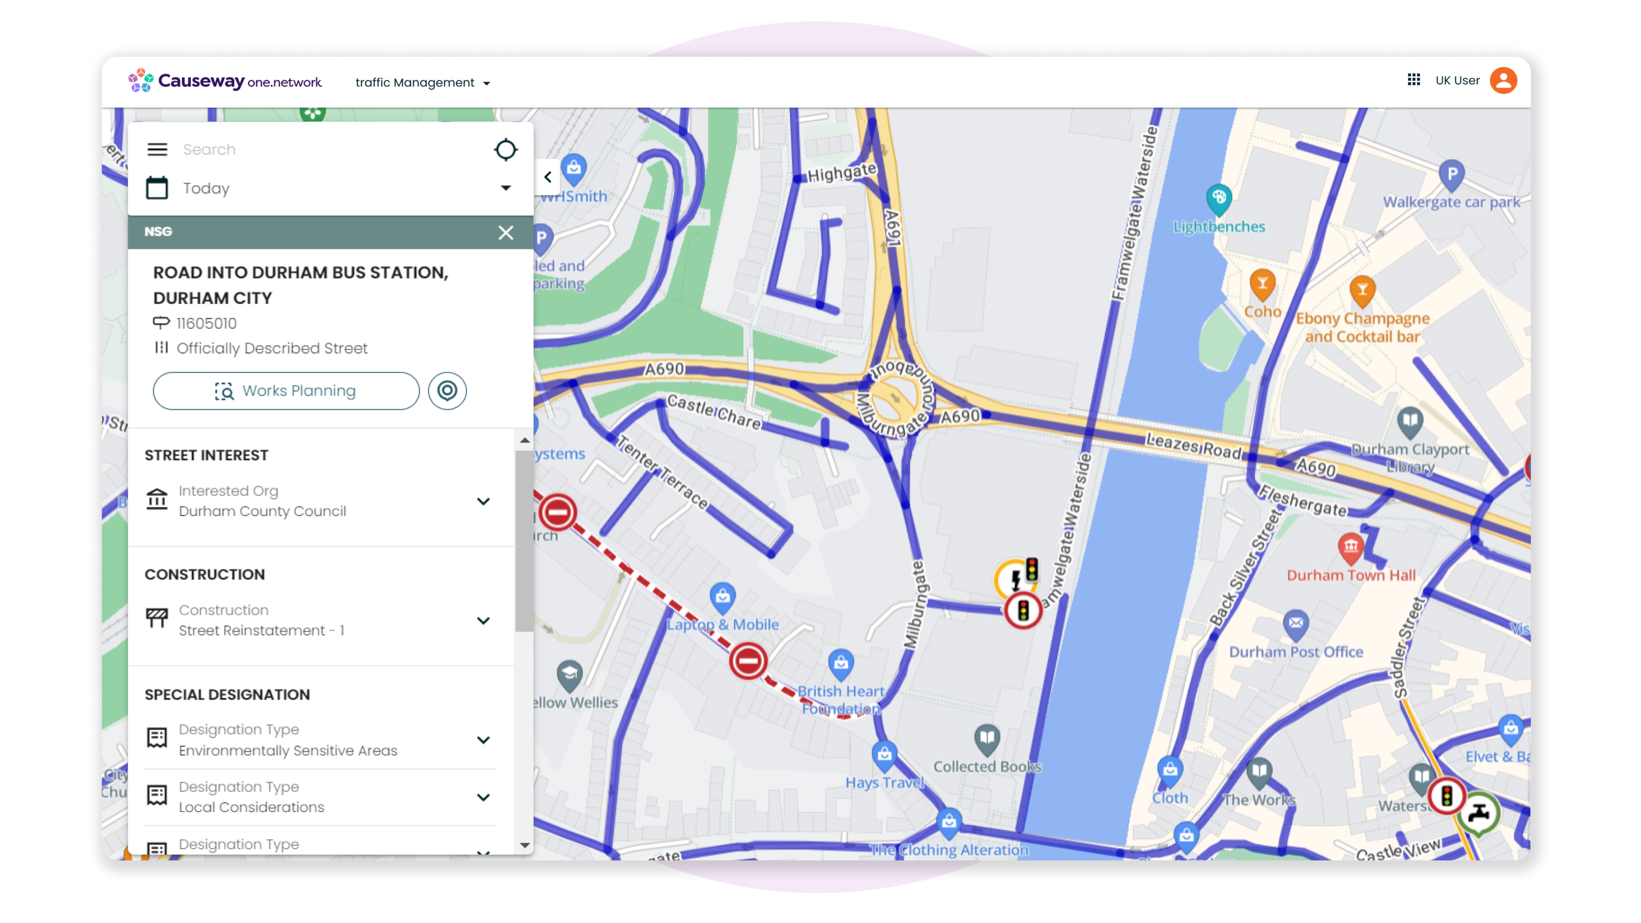The width and height of the screenshot is (1641, 923).
Task: Click the Search input field
Action: tap(331, 149)
